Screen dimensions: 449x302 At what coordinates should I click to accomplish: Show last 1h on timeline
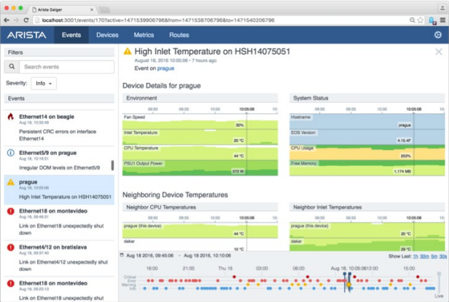pyautogui.click(x=415, y=256)
